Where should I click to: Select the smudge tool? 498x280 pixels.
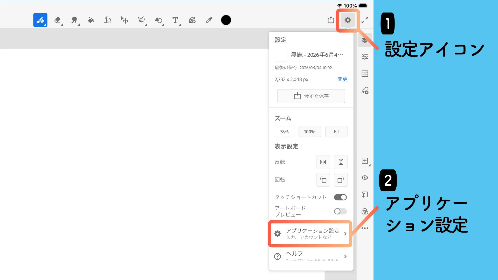[74, 20]
